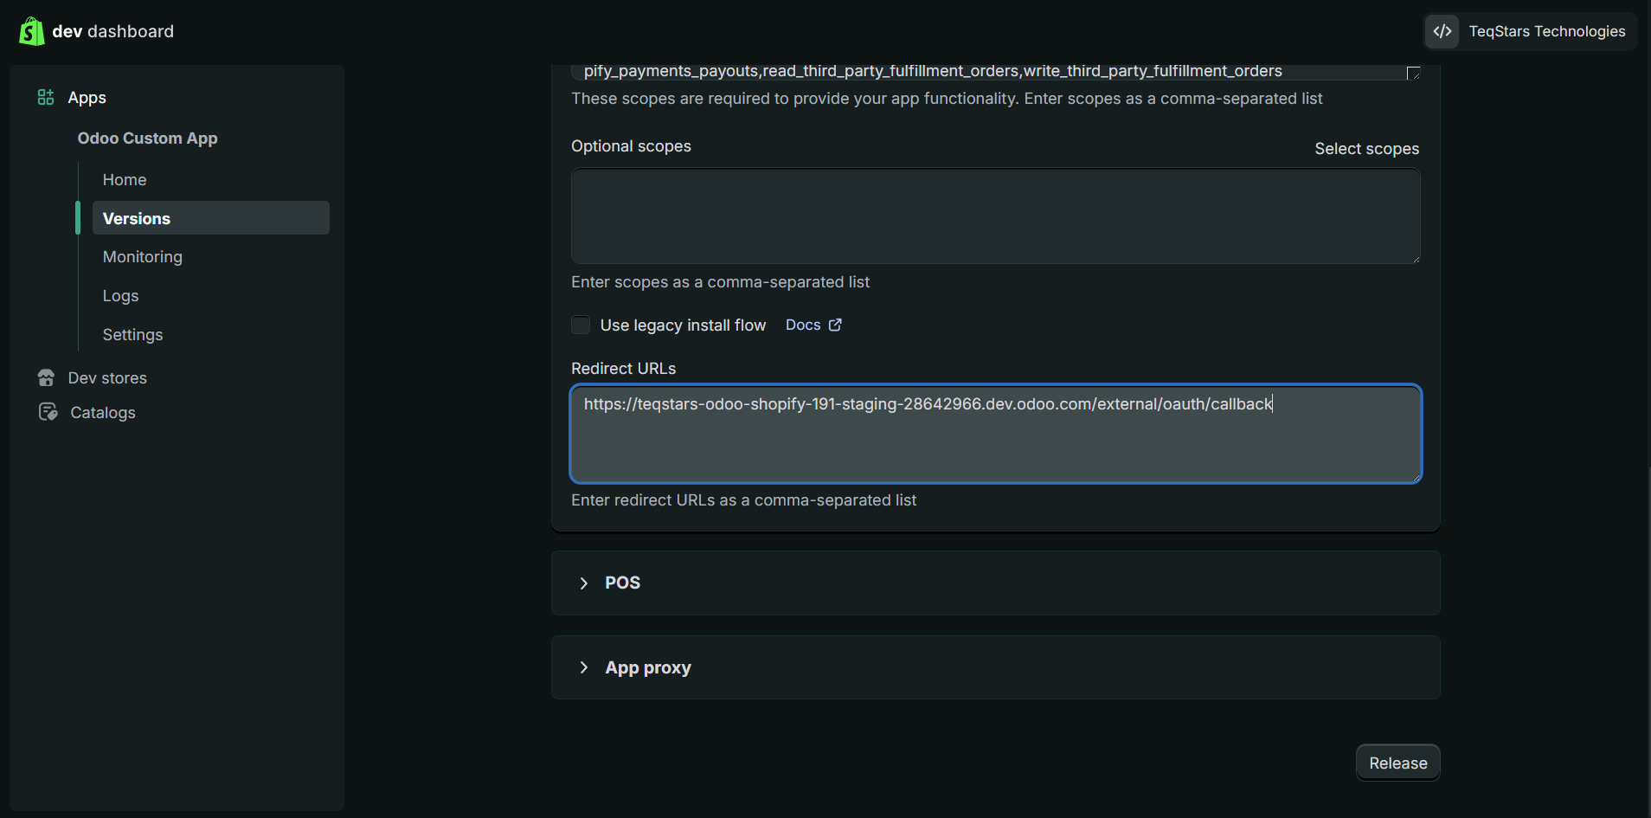Click the 'Use legacy install flow' label

pyautogui.click(x=683, y=325)
